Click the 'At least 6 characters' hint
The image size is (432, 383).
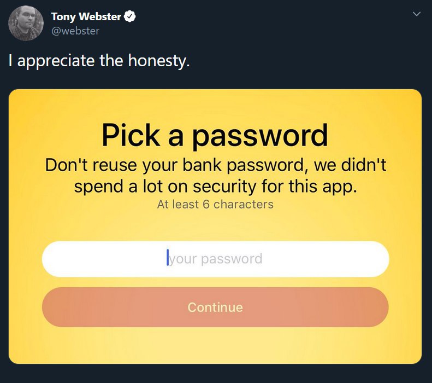[215, 205]
